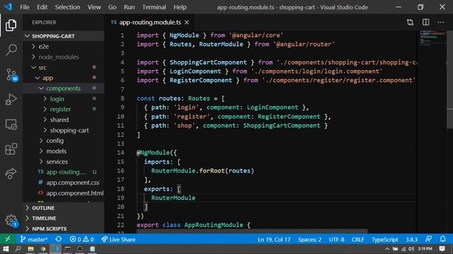Expand the e2e folder

(64, 47)
